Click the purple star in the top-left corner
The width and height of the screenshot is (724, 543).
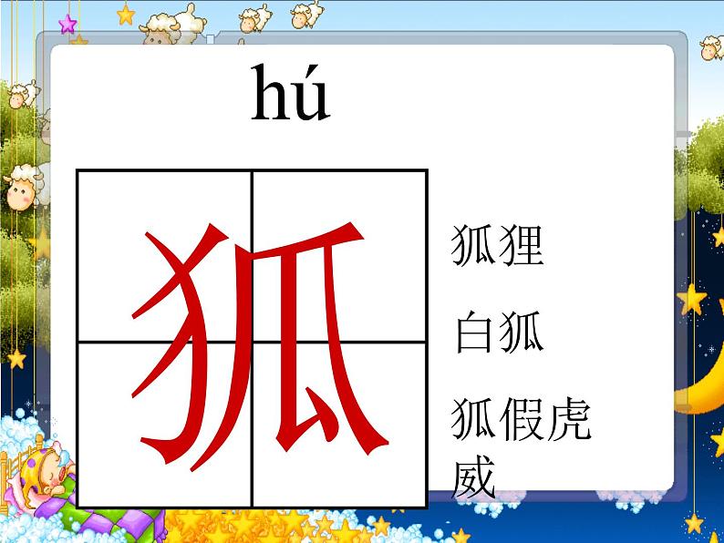(67, 22)
